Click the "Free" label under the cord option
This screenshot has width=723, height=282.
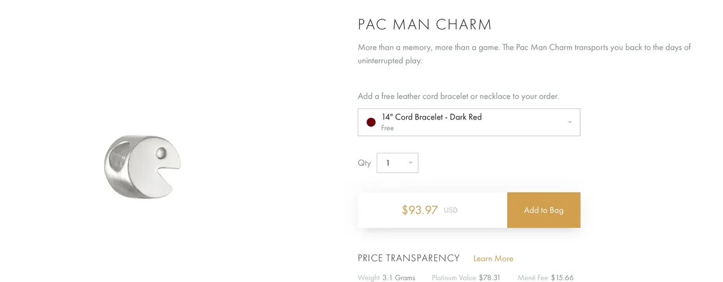[387, 128]
